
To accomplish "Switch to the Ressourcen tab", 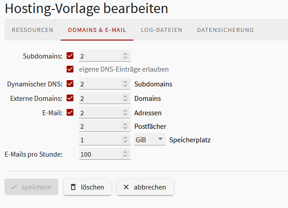I will (32, 30).
